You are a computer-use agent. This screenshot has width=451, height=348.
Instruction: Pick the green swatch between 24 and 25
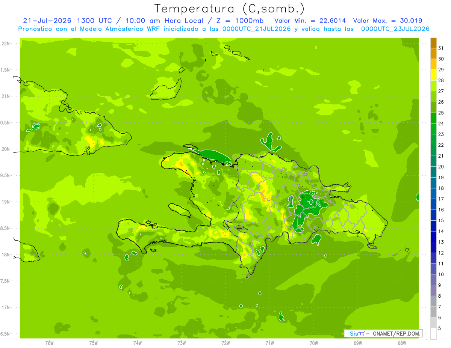tap(433, 118)
